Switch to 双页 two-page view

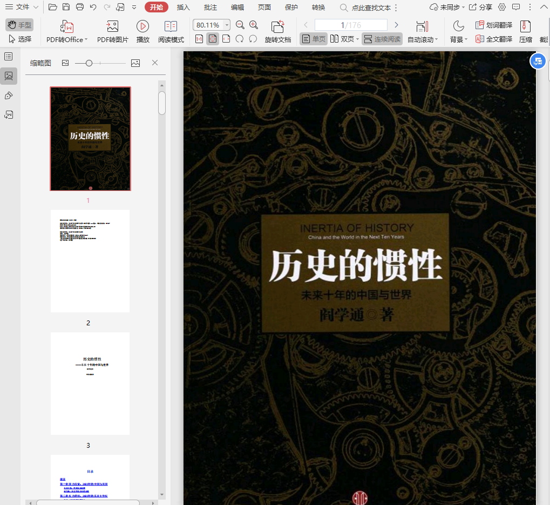342,39
